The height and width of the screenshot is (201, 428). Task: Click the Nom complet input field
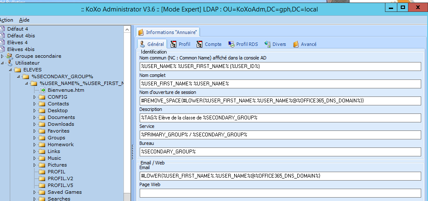point(280,84)
